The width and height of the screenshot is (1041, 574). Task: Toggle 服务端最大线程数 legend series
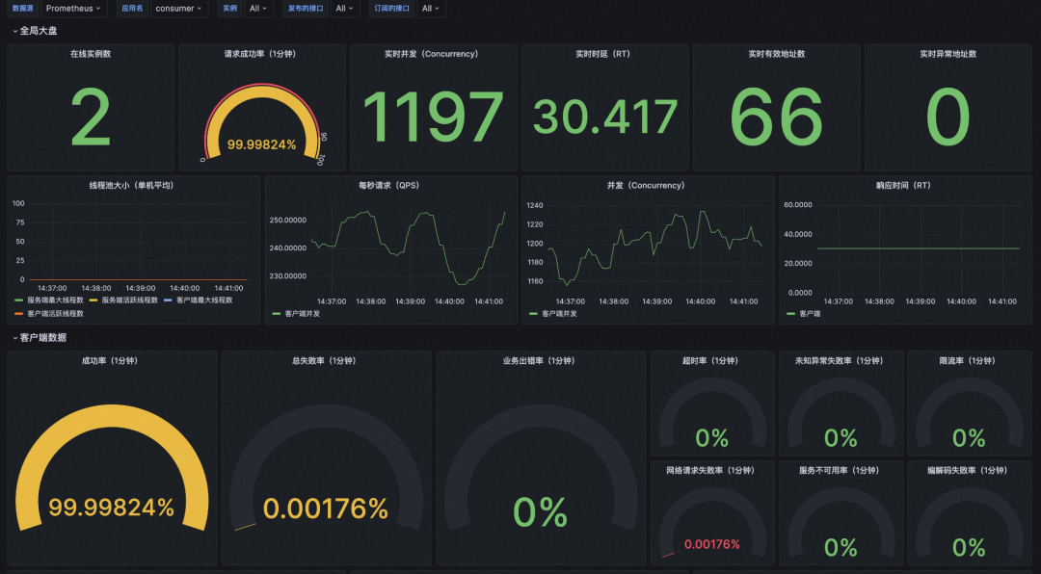pos(48,300)
